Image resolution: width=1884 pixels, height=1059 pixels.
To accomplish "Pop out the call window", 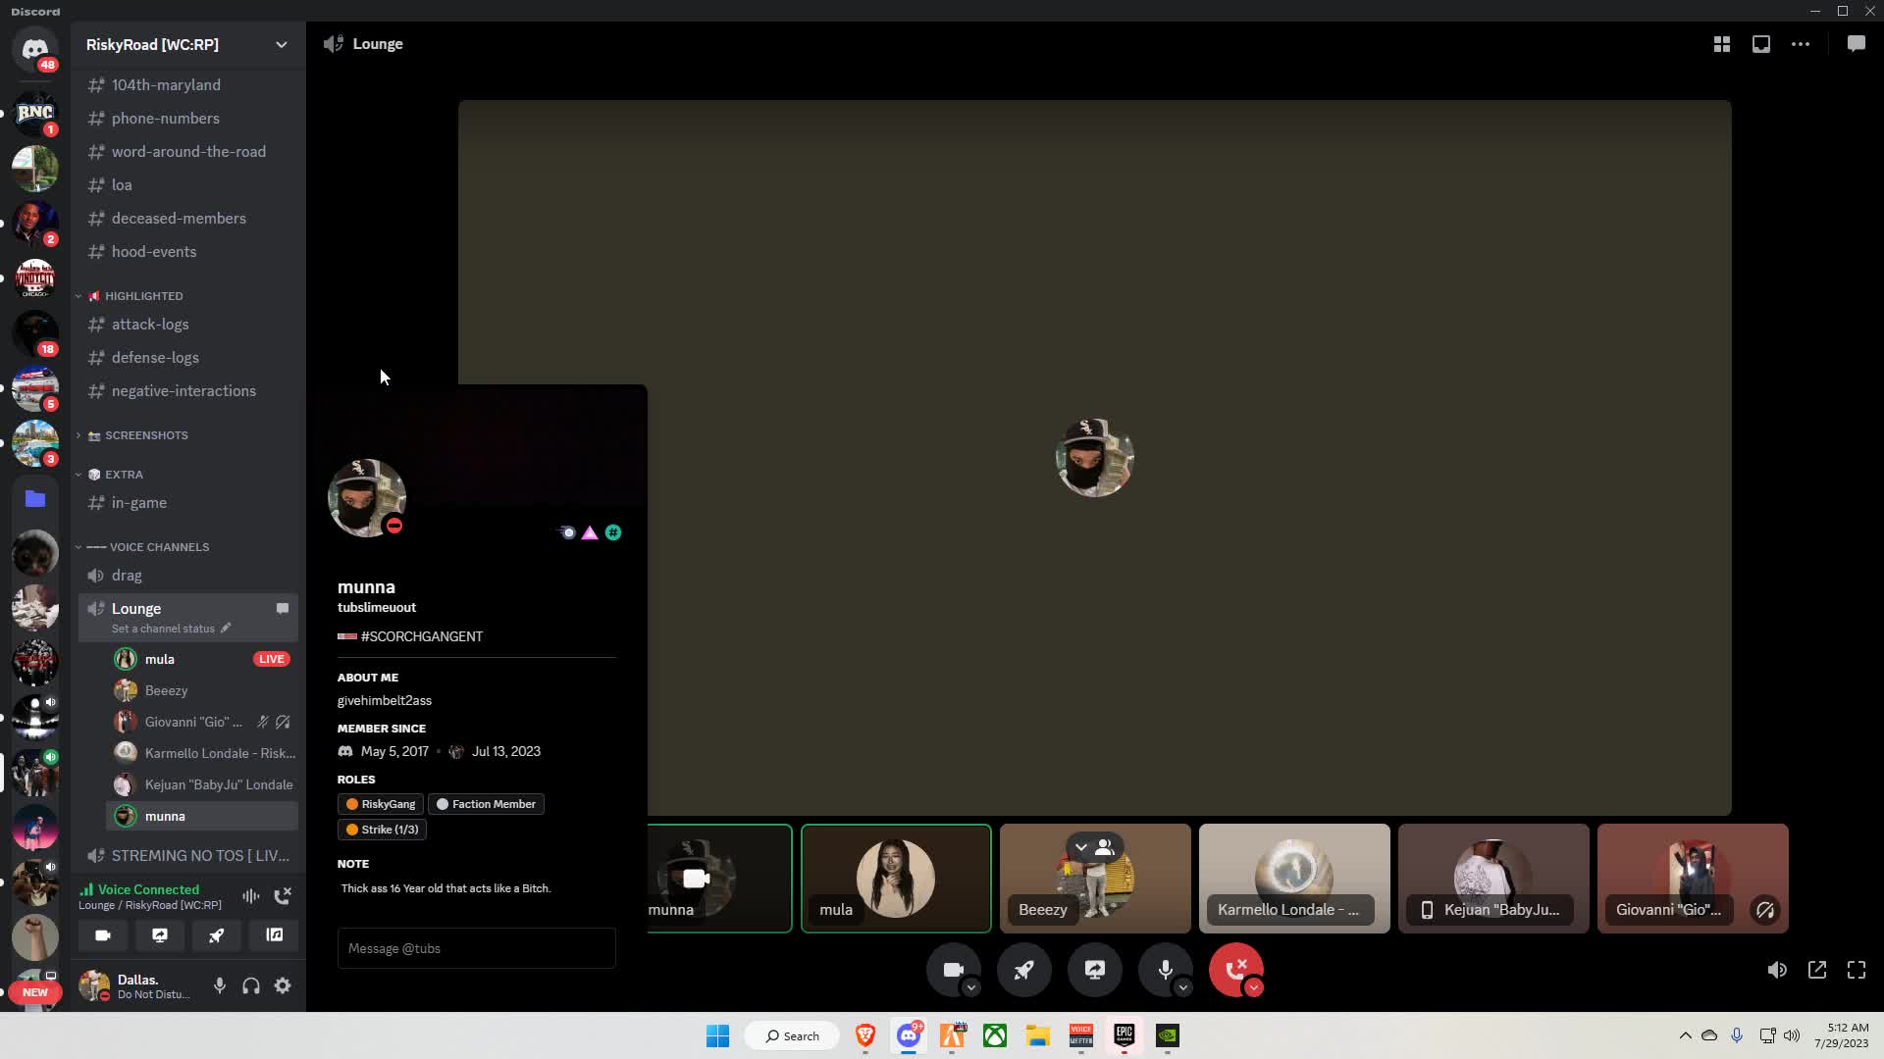I will pos(1817,970).
